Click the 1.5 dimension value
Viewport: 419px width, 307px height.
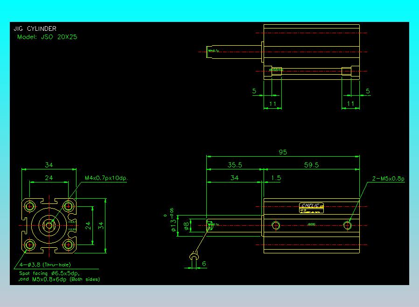[276, 178]
